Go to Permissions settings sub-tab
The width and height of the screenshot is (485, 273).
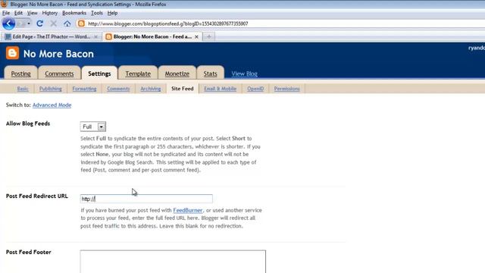click(x=286, y=89)
